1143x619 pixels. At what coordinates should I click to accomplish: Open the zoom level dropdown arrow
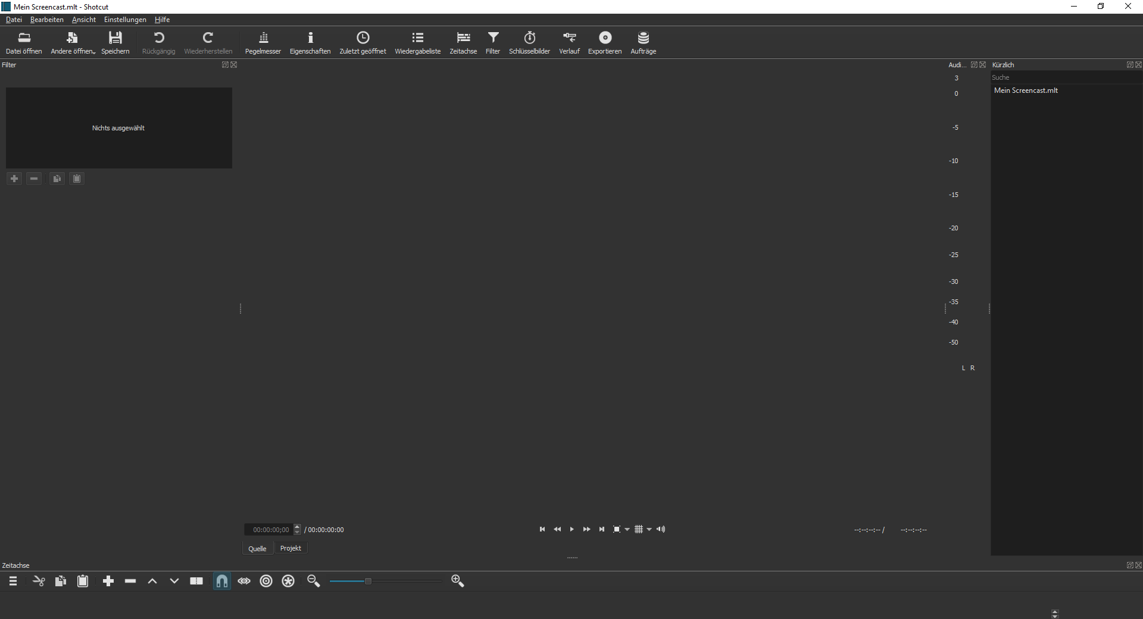pos(627,529)
